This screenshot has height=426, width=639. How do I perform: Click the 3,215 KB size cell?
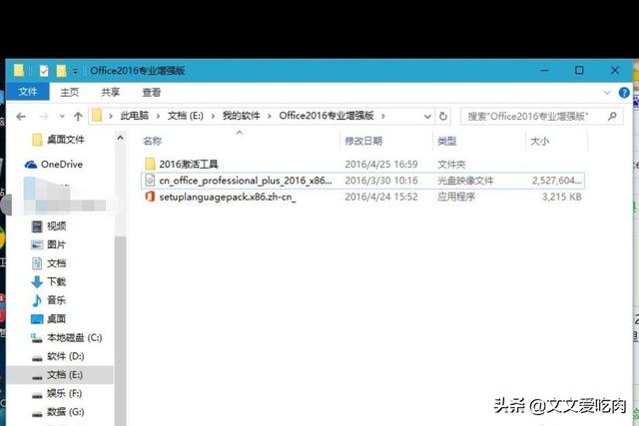[561, 197]
